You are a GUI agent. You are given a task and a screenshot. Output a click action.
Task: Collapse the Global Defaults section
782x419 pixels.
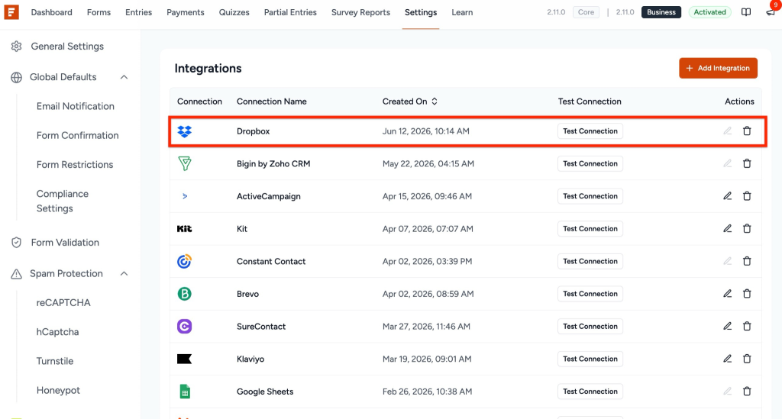point(124,77)
